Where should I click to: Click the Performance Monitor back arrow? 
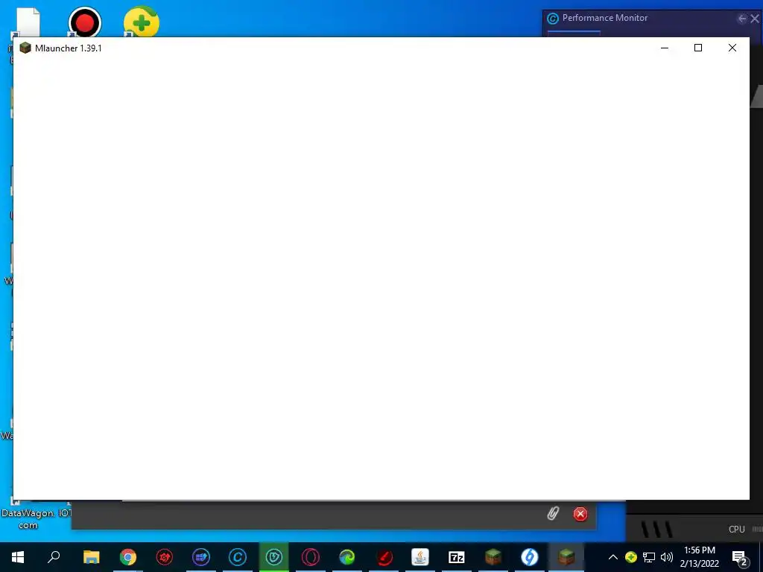tap(742, 19)
